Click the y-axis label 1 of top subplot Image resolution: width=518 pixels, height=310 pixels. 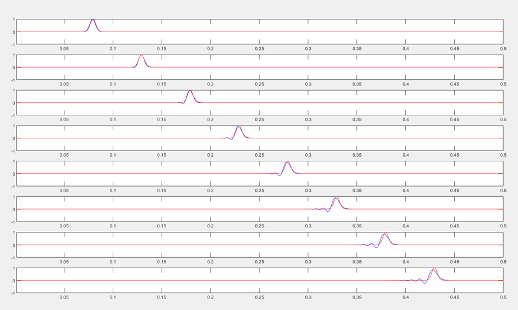pos(14,20)
